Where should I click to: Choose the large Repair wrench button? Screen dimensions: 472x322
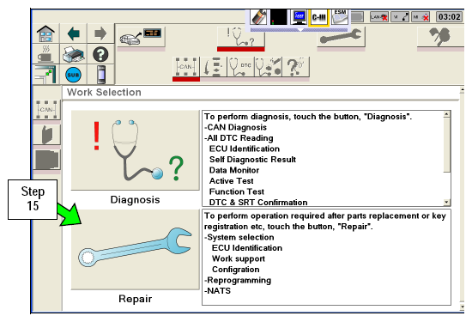135,250
